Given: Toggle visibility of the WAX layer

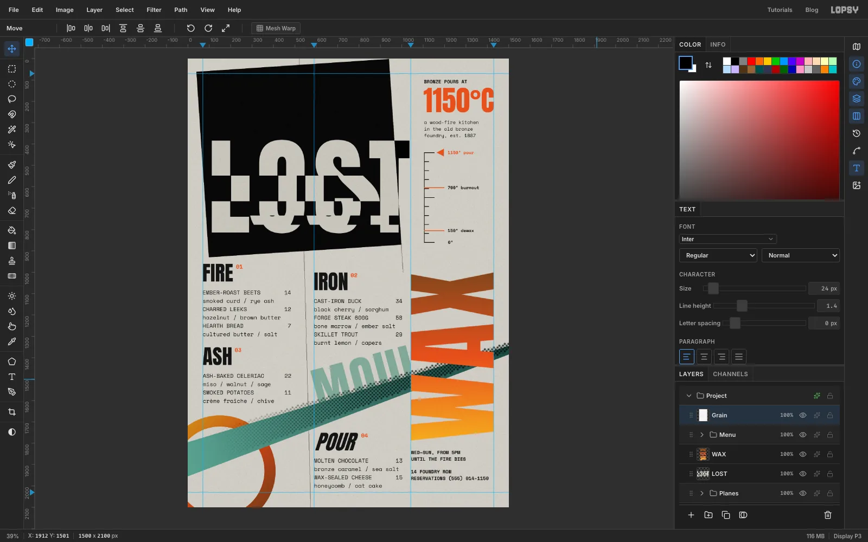Looking at the screenshot, I should (803, 454).
